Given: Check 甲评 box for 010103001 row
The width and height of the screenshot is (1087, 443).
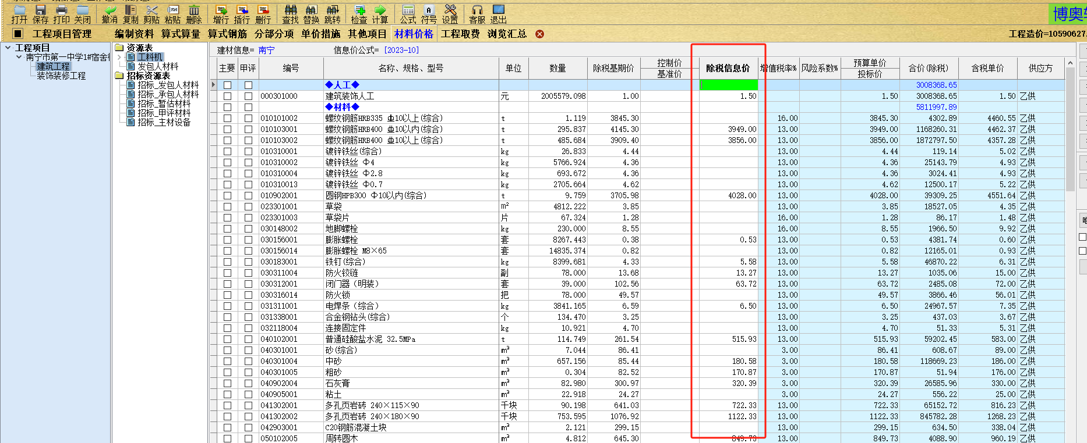Looking at the screenshot, I should [248, 129].
